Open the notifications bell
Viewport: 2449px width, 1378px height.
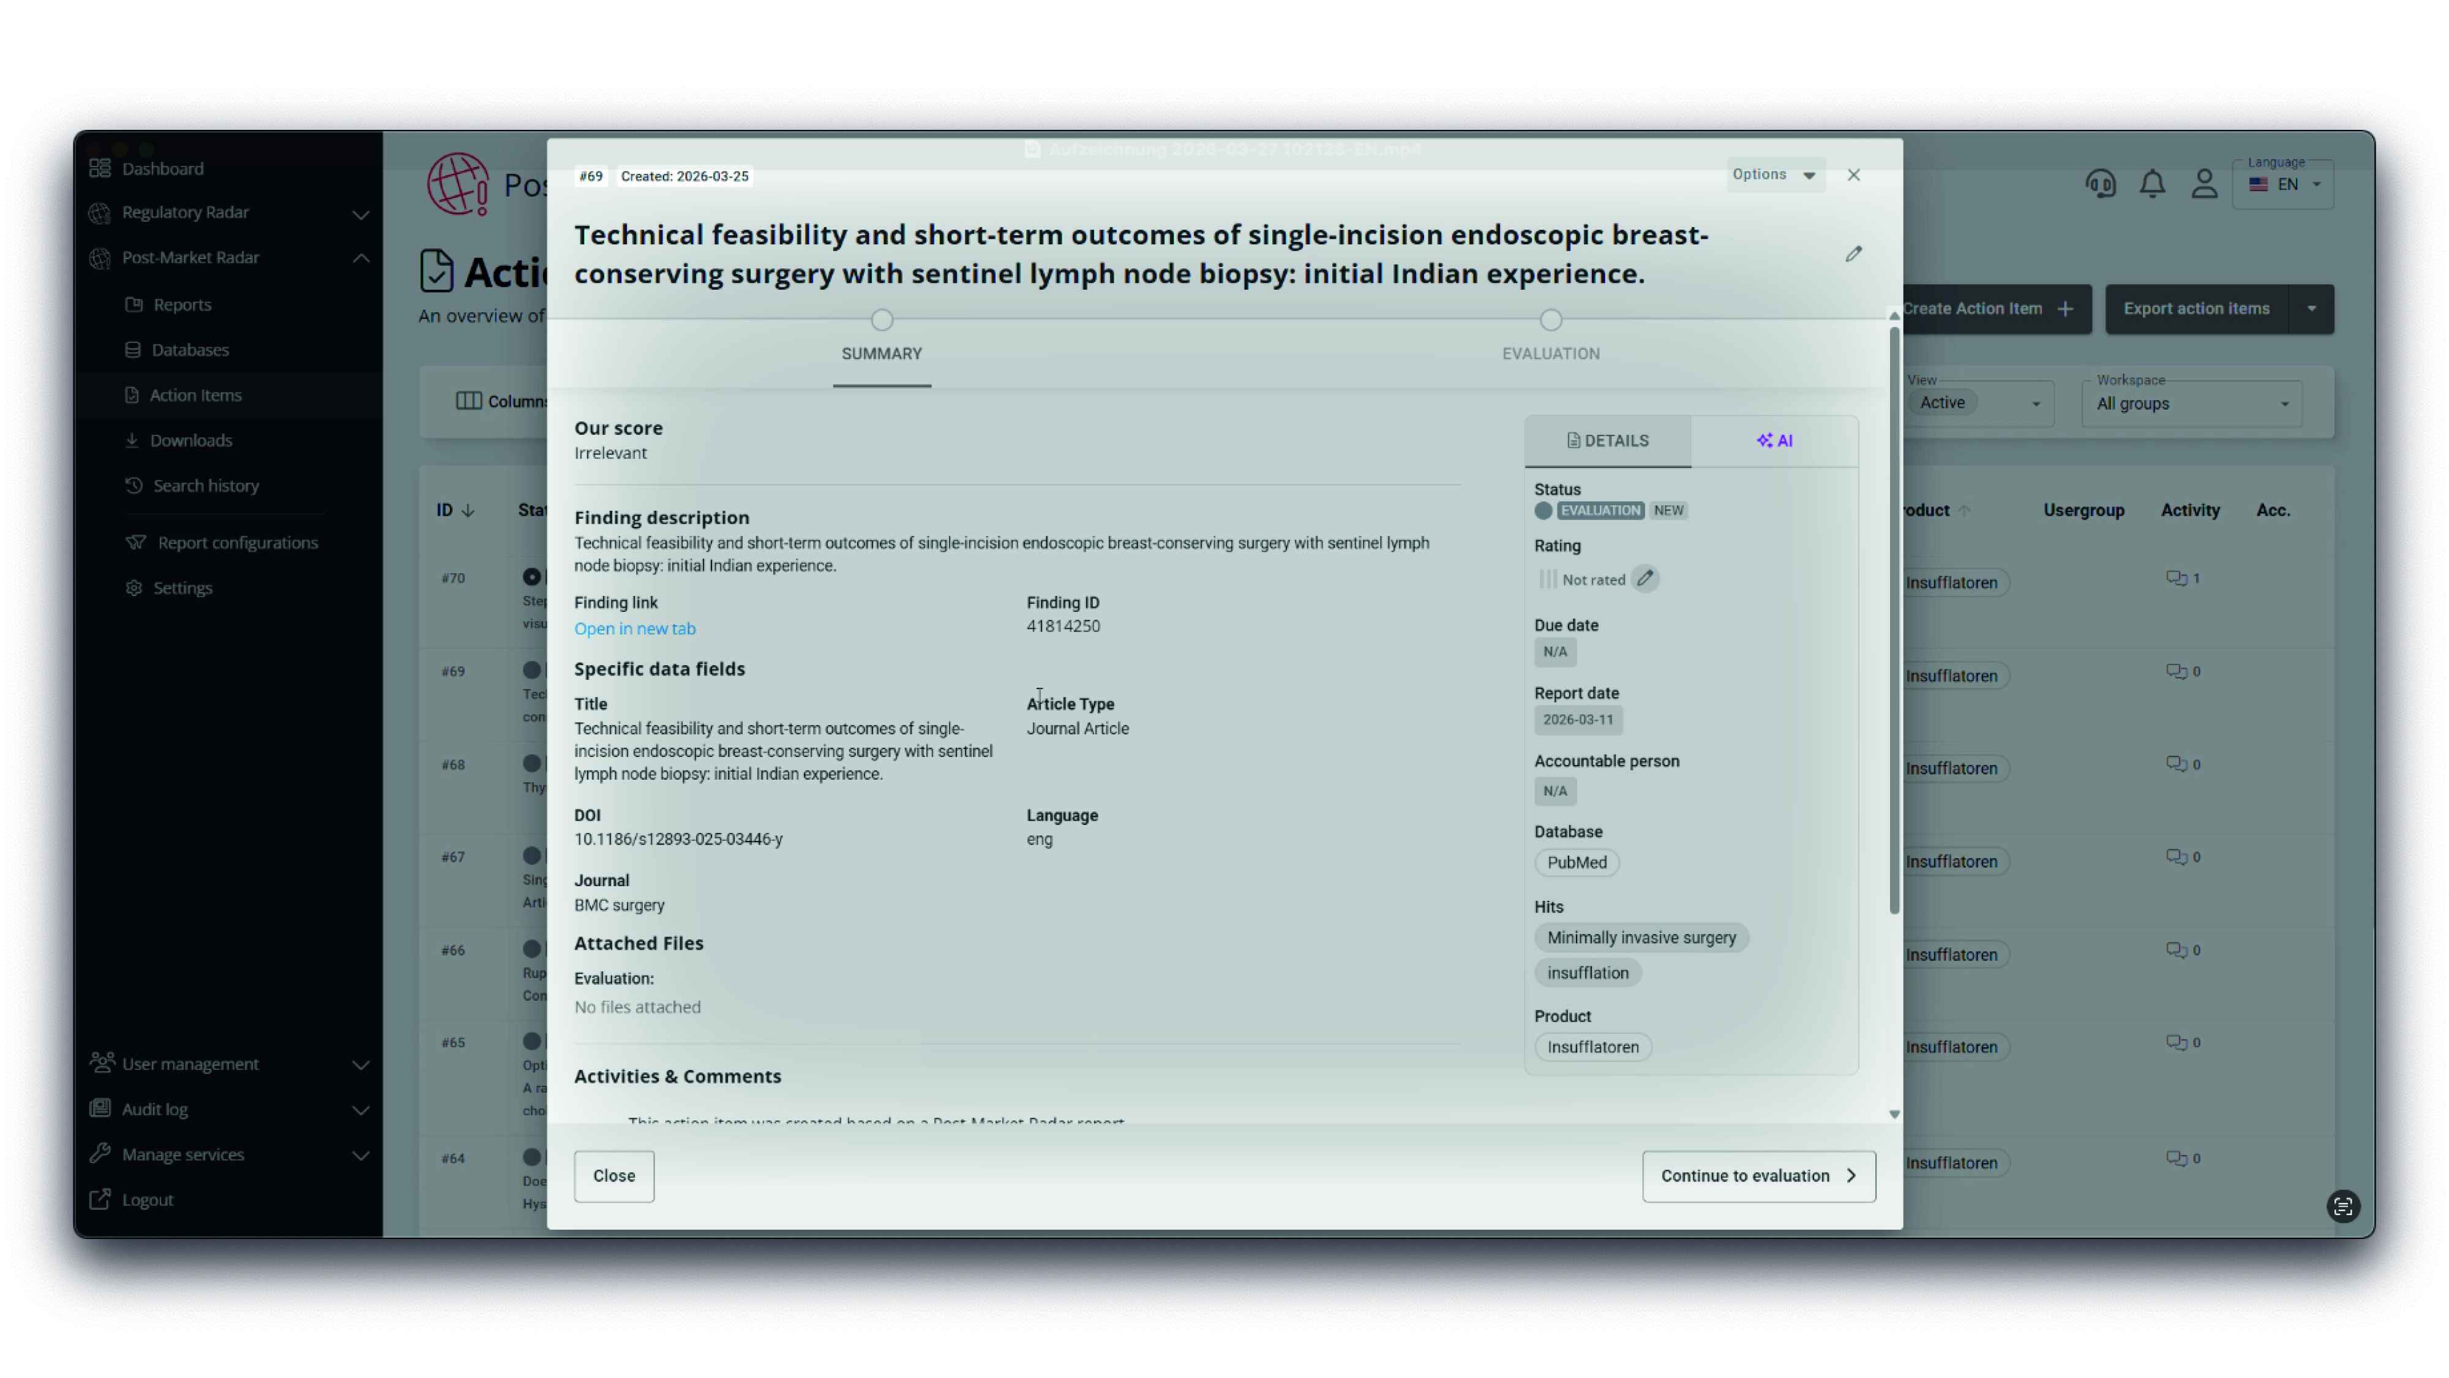click(x=2153, y=184)
